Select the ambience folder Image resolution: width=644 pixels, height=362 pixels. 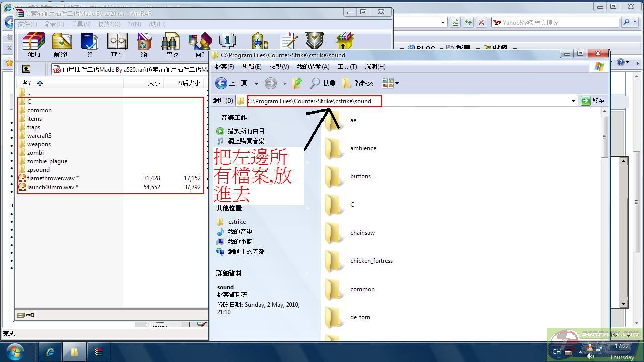point(363,148)
